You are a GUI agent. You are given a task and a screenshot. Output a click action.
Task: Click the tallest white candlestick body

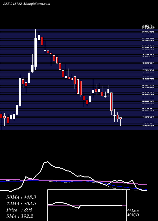coord(36,52)
